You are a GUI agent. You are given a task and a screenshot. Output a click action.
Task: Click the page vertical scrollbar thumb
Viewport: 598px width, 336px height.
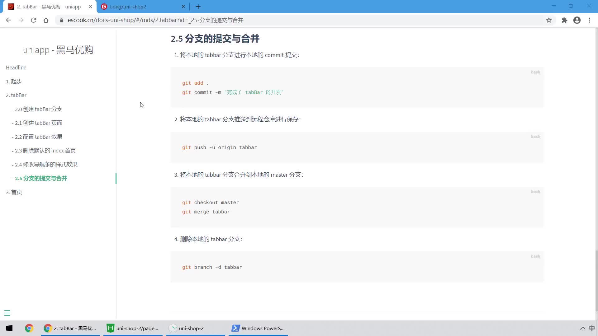click(x=596, y=281)
